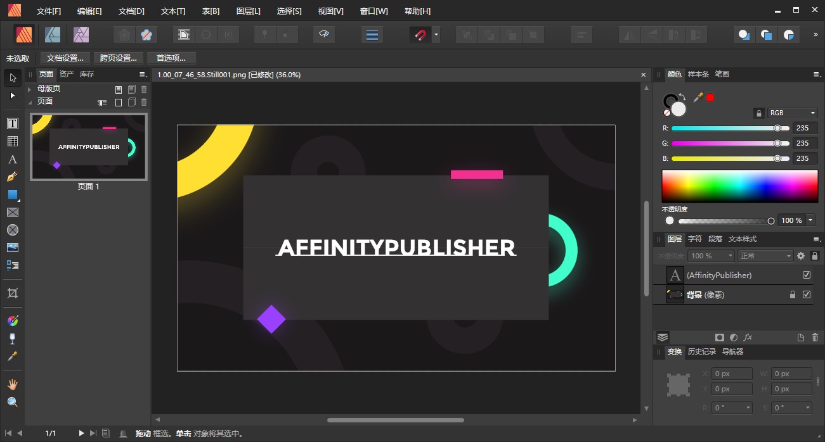Select the Fill (color wheel) tool

(13, 321)
